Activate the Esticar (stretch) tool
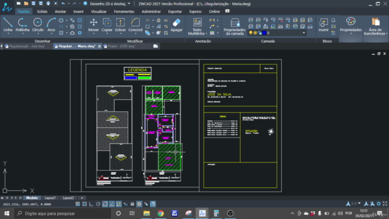389x219 pixels. [x=120, y=24]
